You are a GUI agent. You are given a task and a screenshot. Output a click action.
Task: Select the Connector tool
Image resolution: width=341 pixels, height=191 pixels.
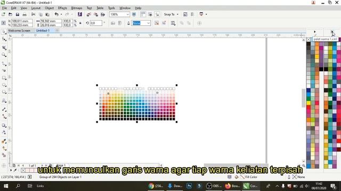tap(4, 117)
